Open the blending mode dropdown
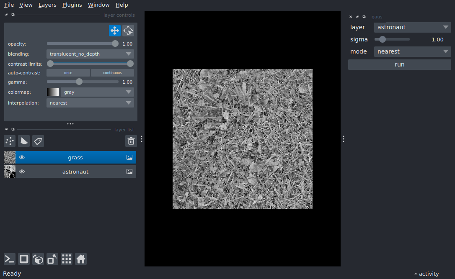The height and width of the screenshot is (279, 455). coord(90,54)
